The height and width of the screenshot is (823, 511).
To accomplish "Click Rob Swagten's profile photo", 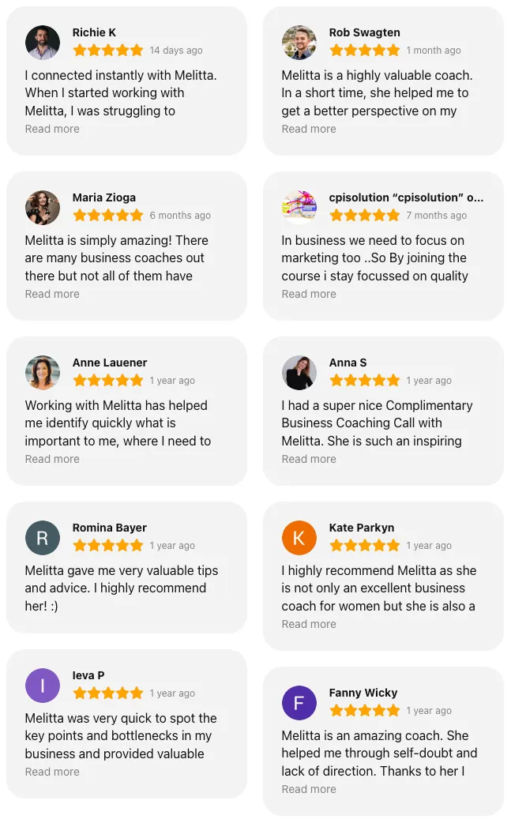I will (299, 43).
